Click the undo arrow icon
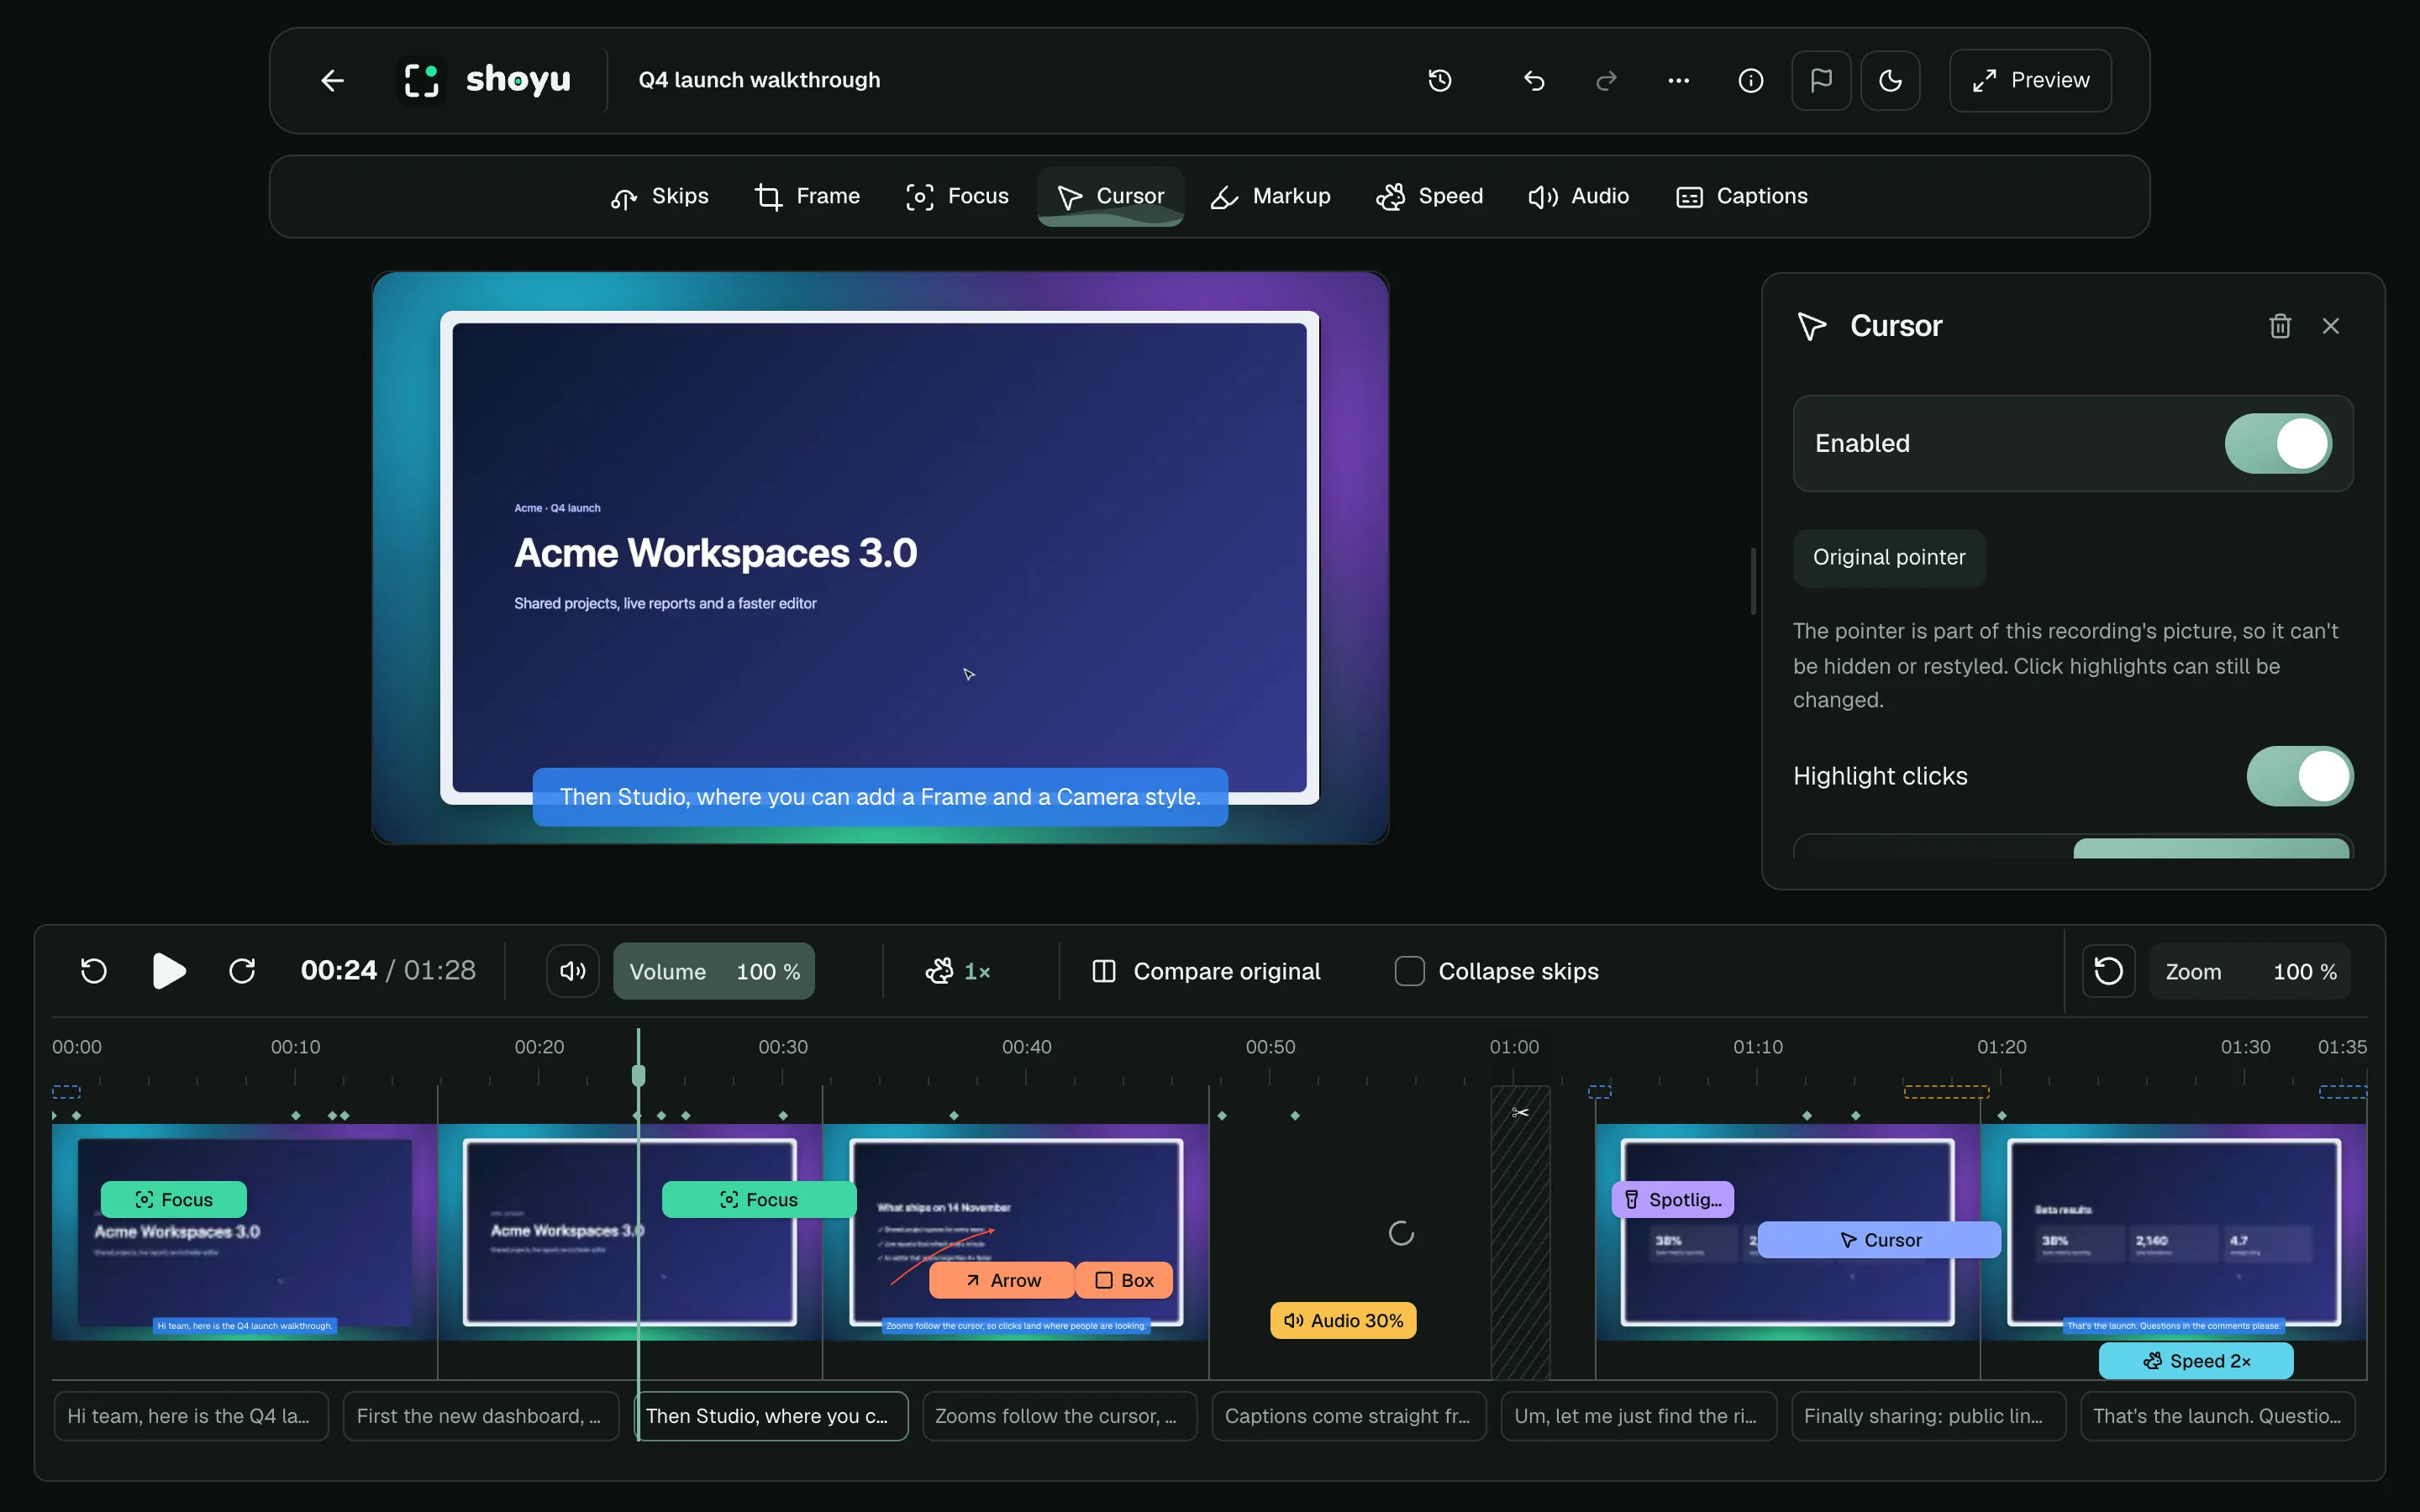The height and width of the screenshot is (1512, 2420). pyautogui.click(x=1534, y=80)
